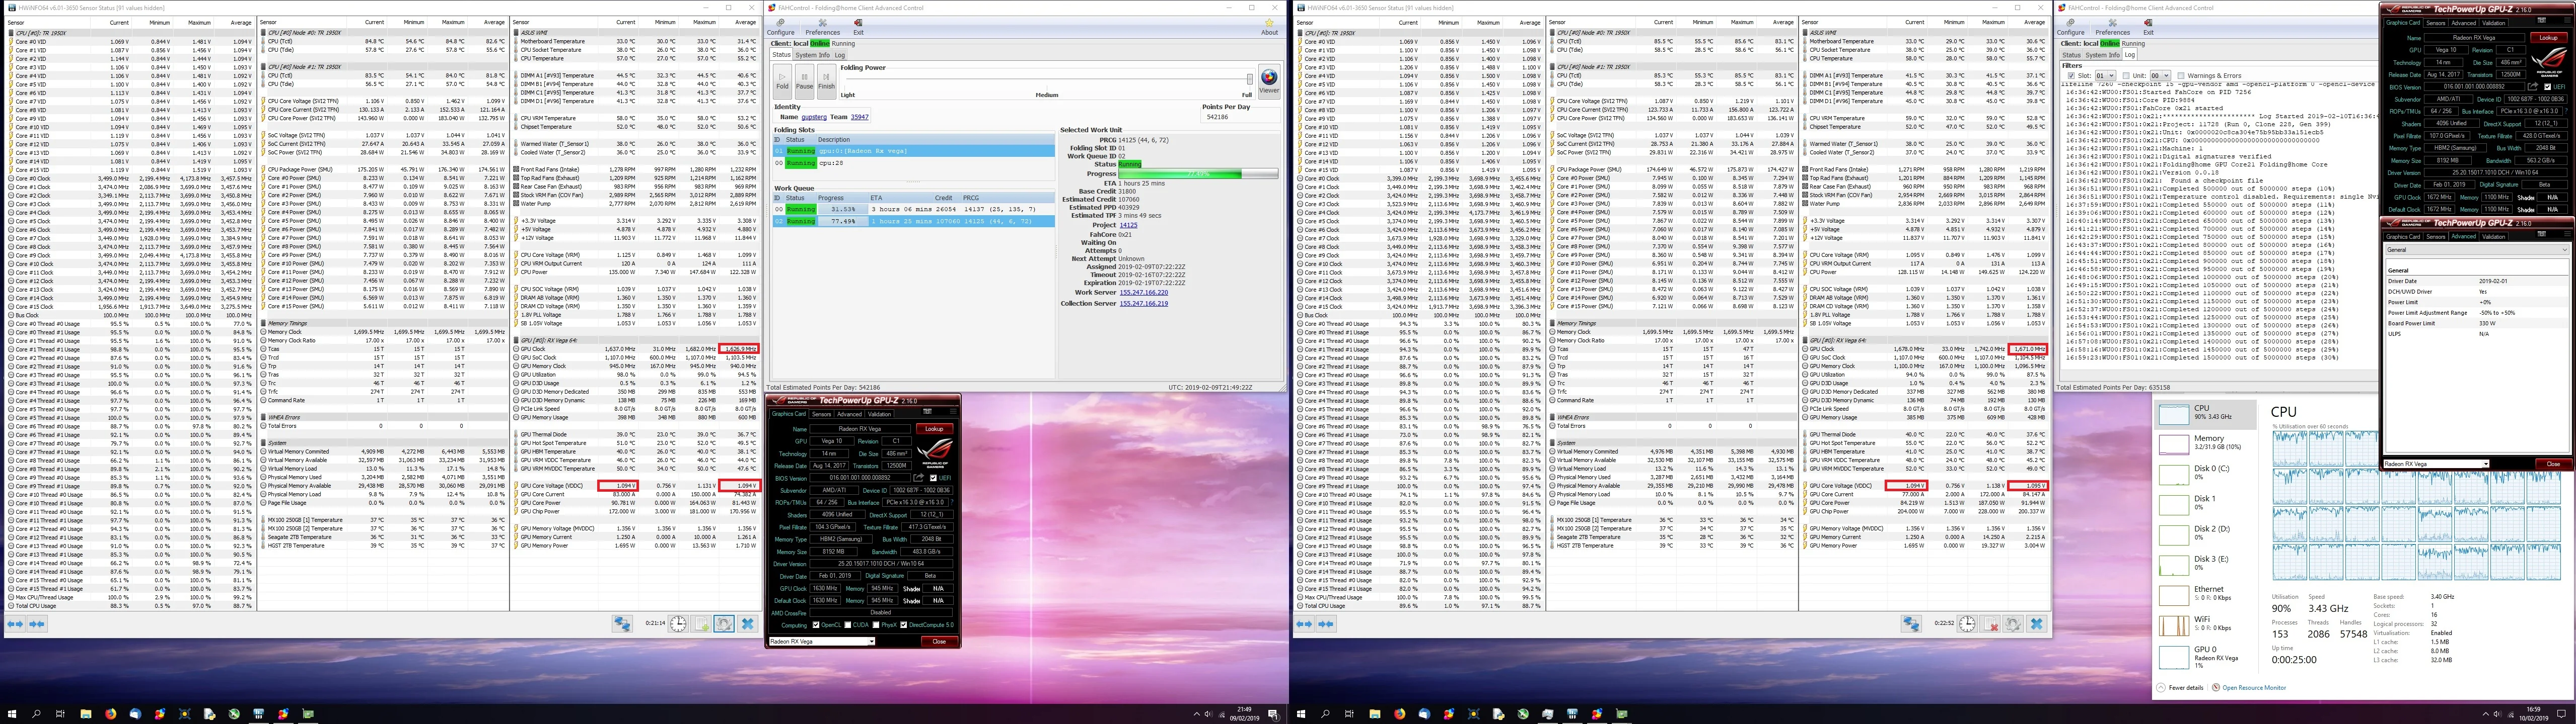Click the blue X icon in right HWiNFO toolbar
The height and width of the screenshot is (724, 2576).
(2036, 623)
